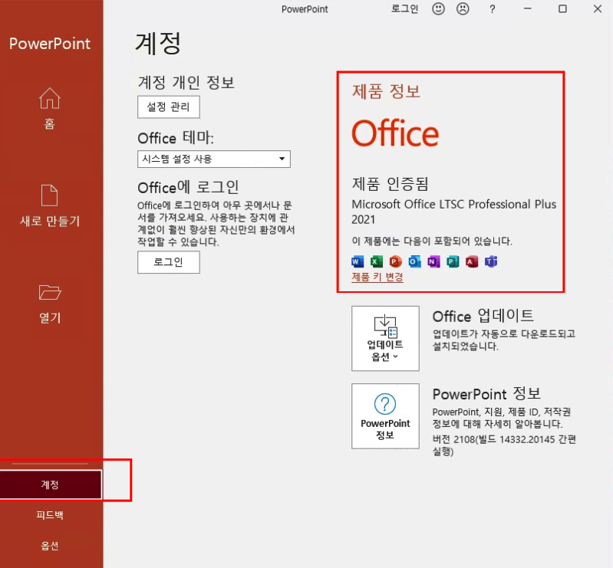
Task: Minimize the PowerPoint window
Action: tap(527, 8)
